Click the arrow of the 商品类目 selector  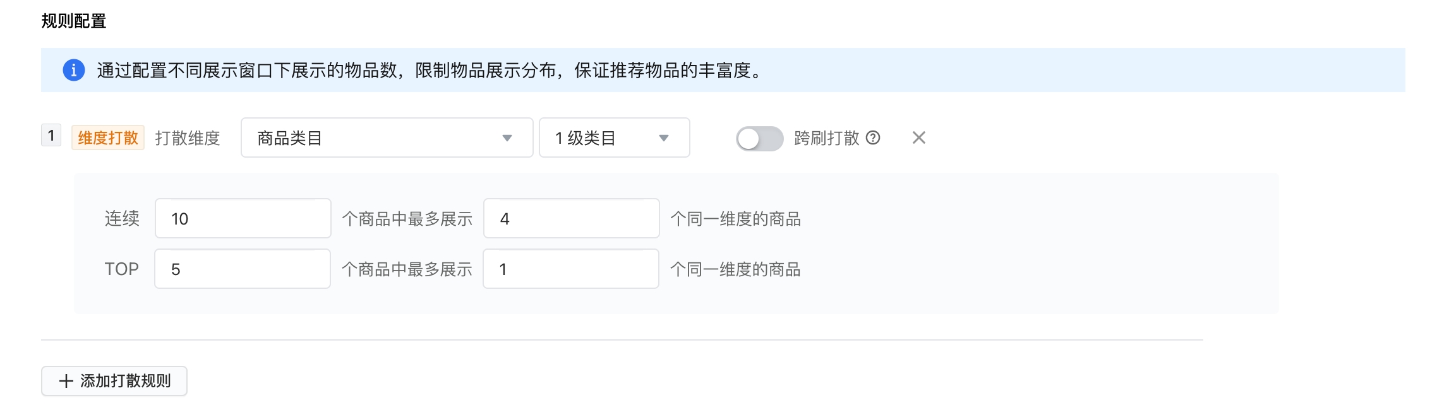(507, 138)
